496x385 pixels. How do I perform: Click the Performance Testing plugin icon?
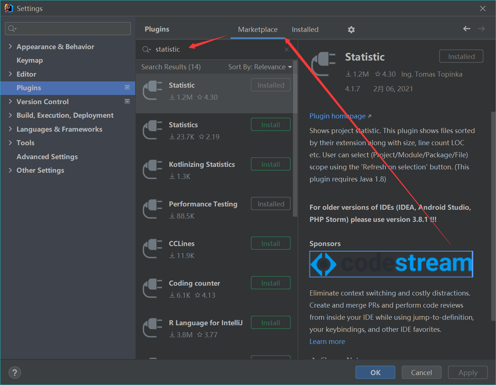click(152, 210)
